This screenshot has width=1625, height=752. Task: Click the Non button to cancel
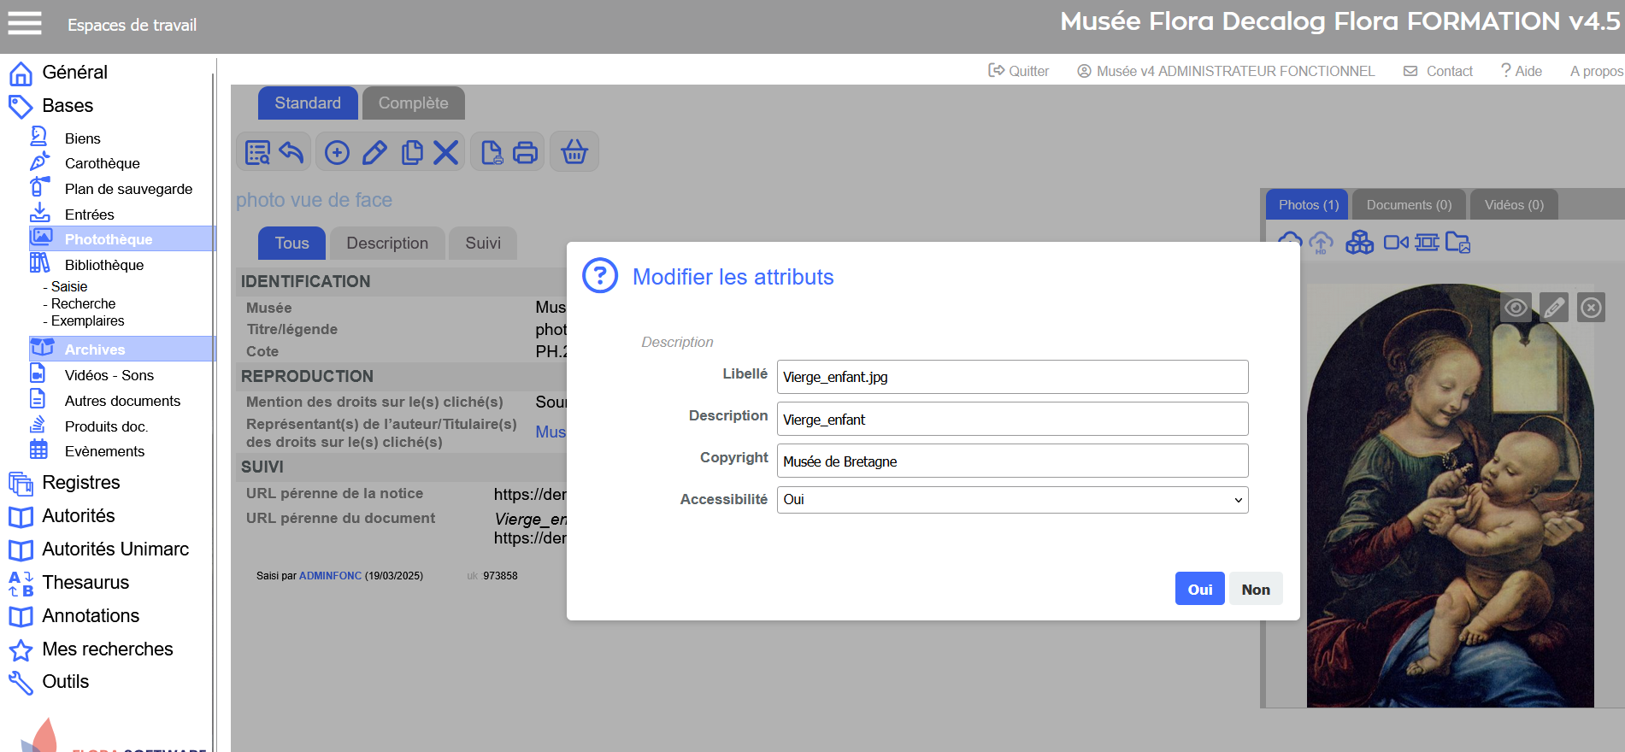[x=1255, y=589]
